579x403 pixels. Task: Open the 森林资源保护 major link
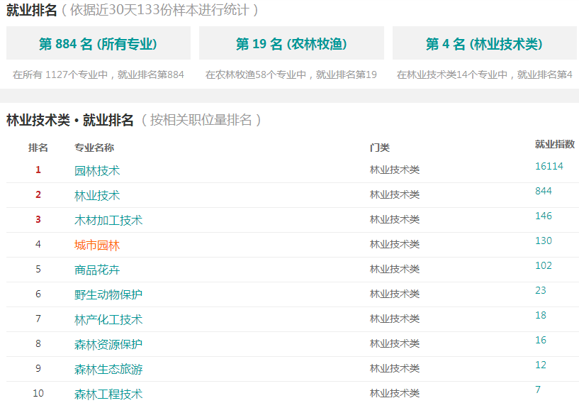(108, 345)
